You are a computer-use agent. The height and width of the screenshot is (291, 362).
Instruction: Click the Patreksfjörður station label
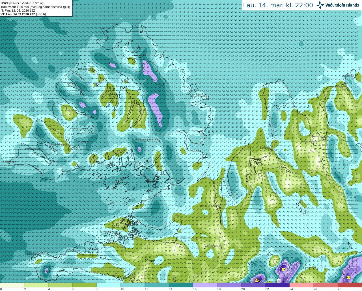[x=33, y=149]
